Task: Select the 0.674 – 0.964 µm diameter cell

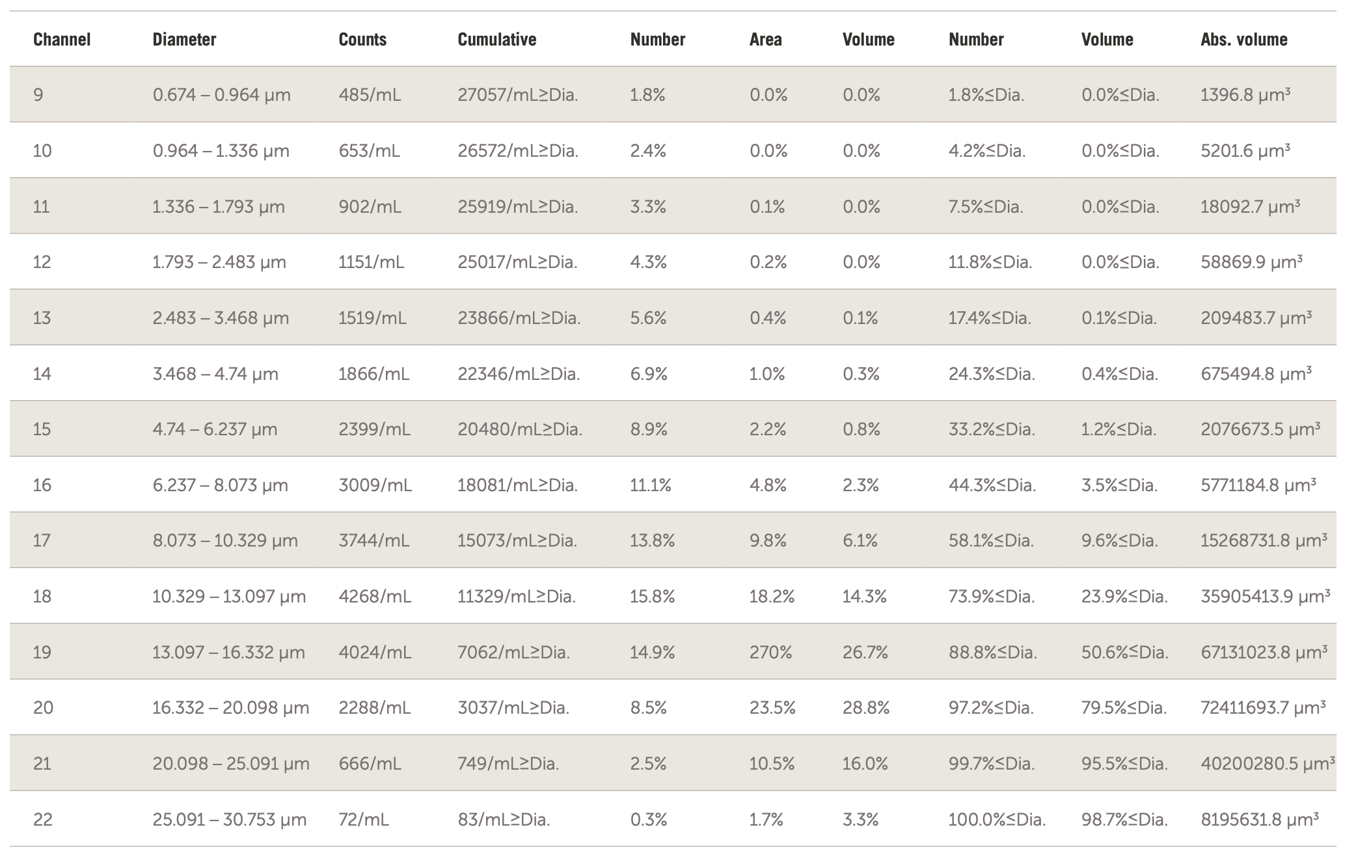Action: (221, 95)
